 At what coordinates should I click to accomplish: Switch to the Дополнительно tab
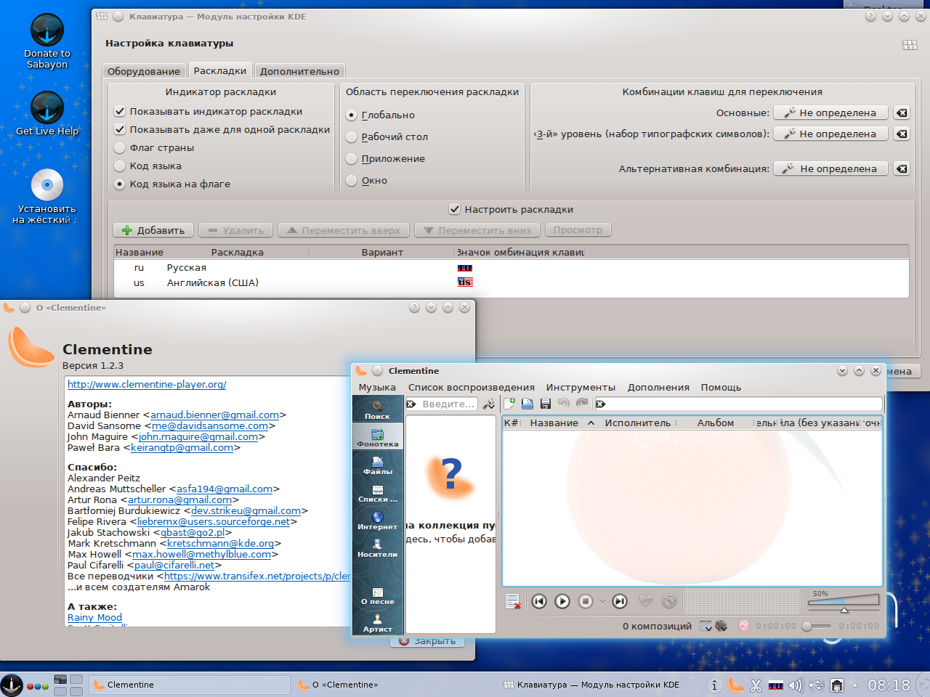click(x=299, y=71)
